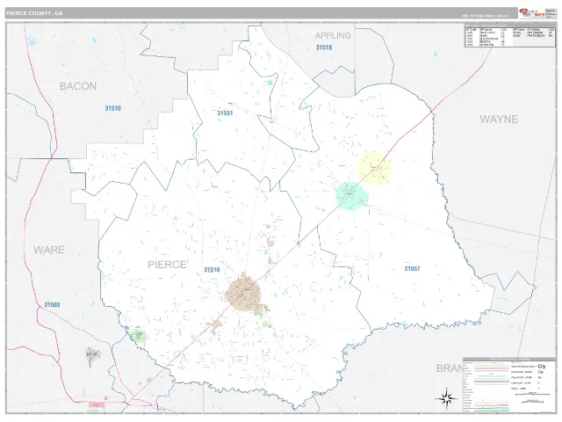Click ZIP code label "31516"
The width and height of the screenshot is (562, 422).
coord(212,270)
